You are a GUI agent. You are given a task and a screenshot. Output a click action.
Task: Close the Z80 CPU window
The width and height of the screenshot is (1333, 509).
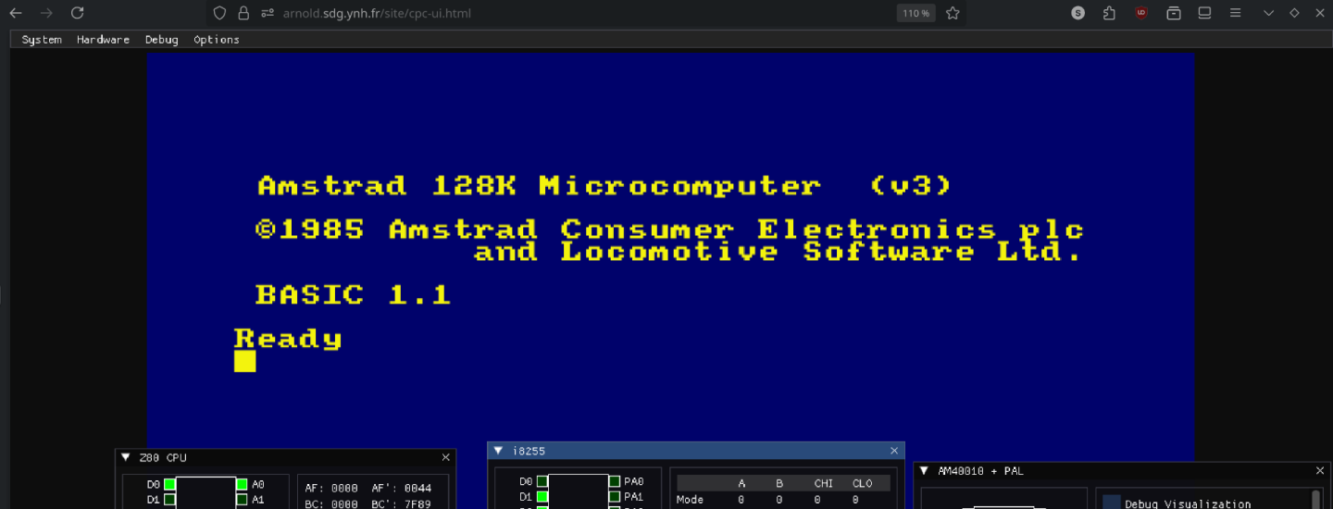[x=445, y=457]
